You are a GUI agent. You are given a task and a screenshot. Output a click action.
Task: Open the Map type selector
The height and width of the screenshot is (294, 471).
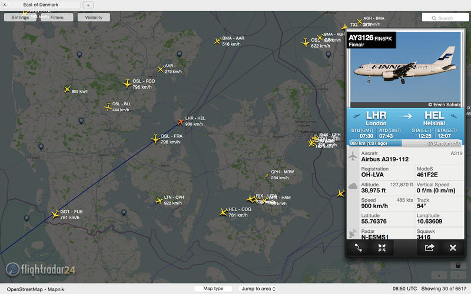click(x=213, y=289)
